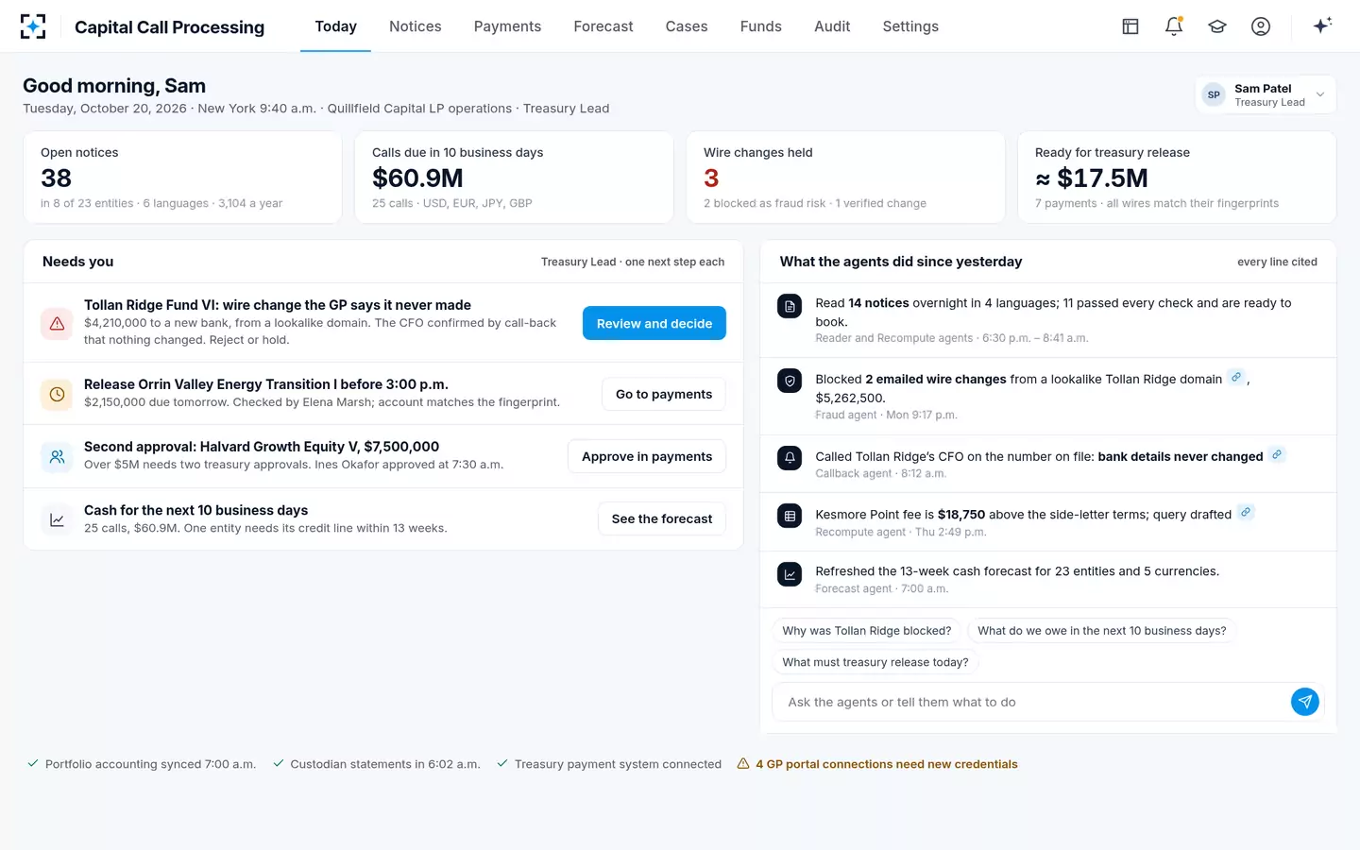Click the checkmark next to Treasury payment system connected

[502, 763]
